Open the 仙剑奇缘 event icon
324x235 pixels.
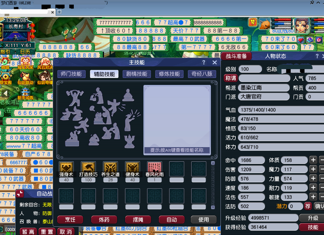click(x=45, y=78)
